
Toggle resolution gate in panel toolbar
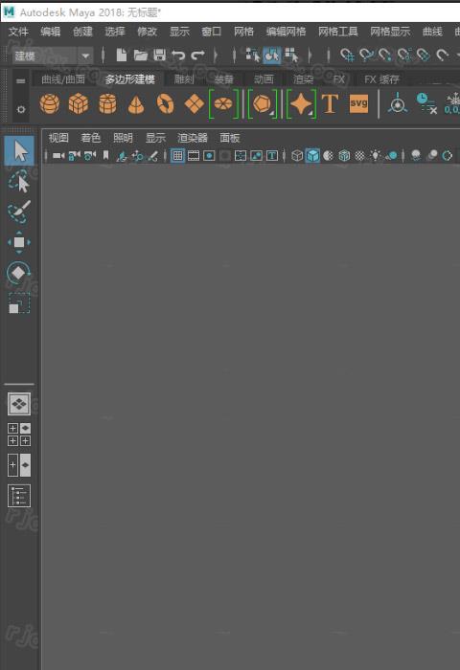click(209, 155)
